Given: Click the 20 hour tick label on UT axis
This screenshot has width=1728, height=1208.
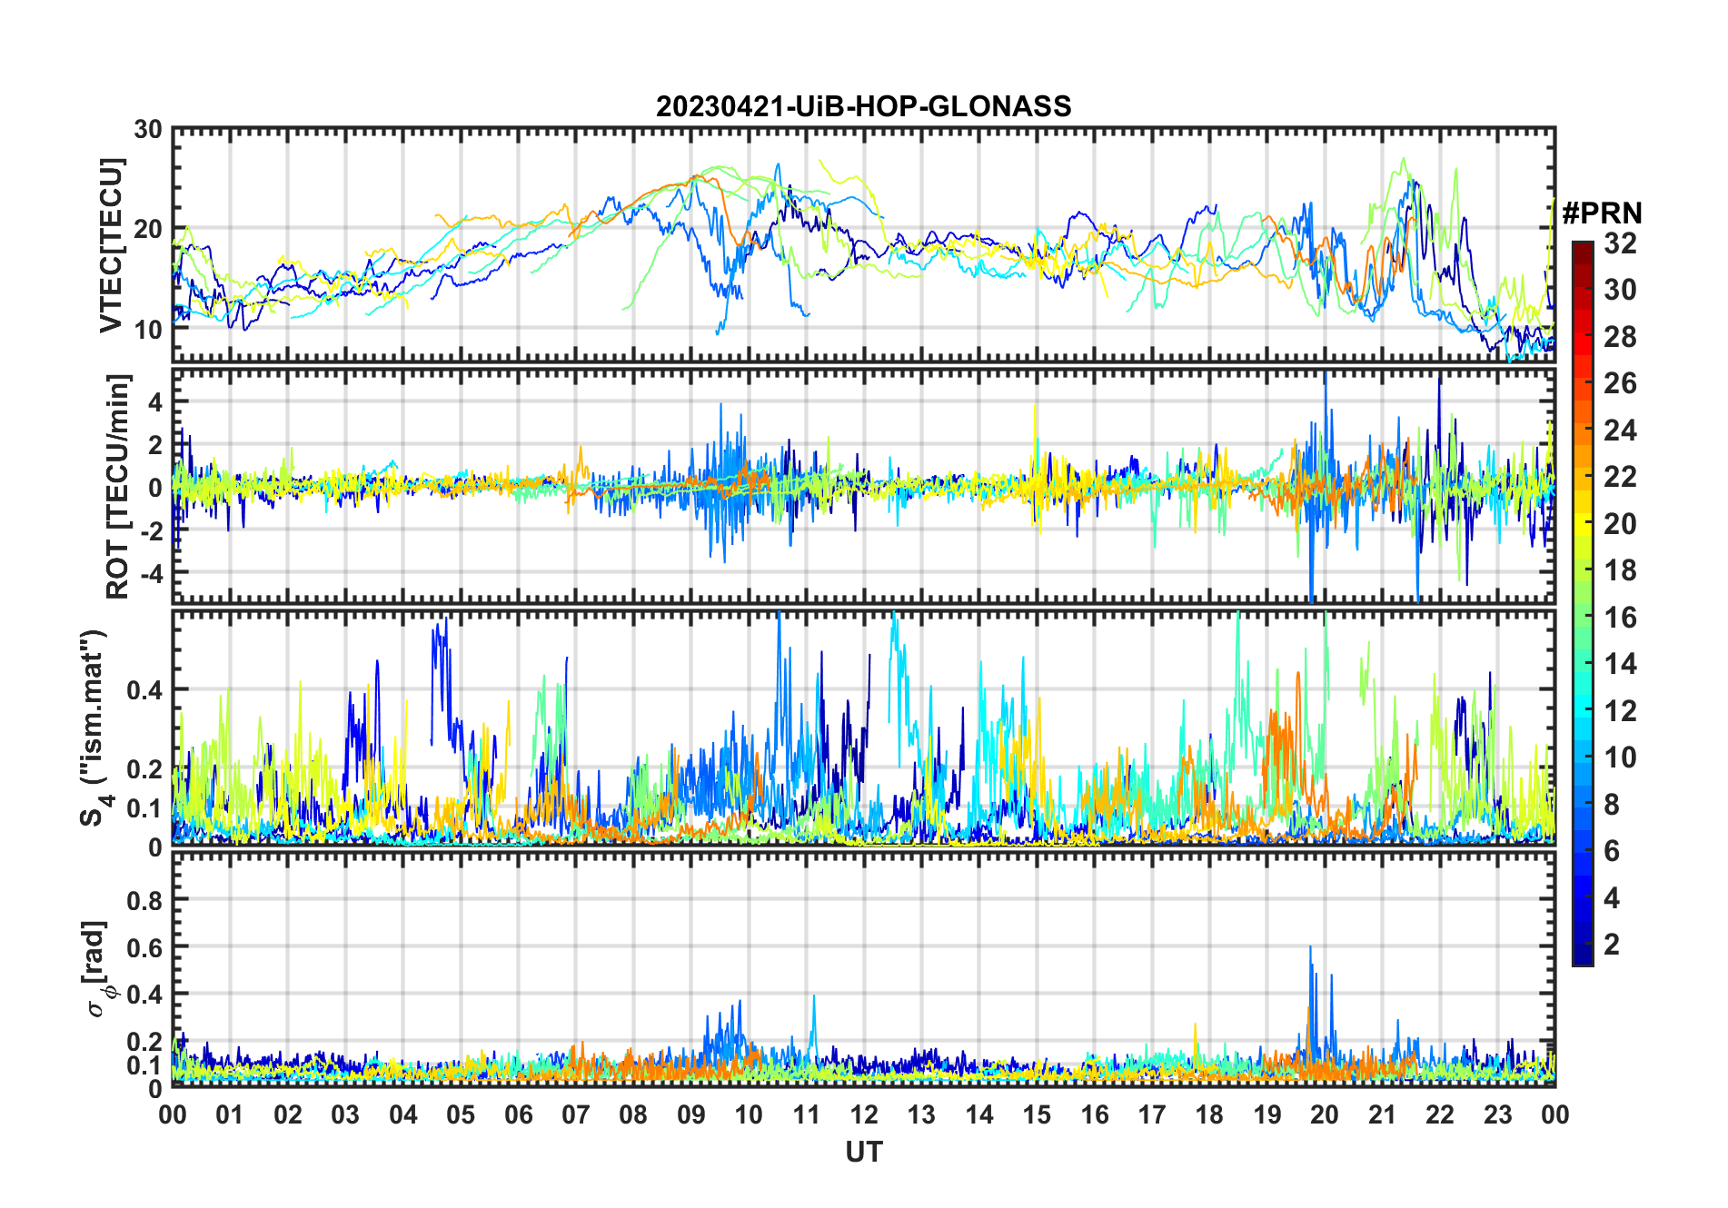Looking at the screenshot, I should 1324,1114.
